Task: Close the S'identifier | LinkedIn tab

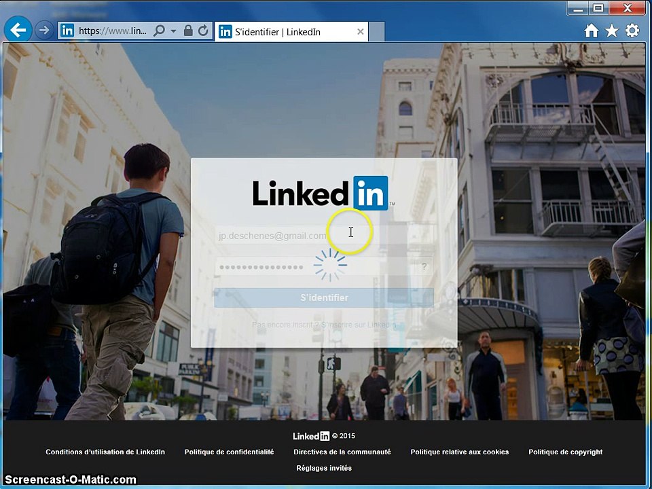Action: [x=361, y=32]
